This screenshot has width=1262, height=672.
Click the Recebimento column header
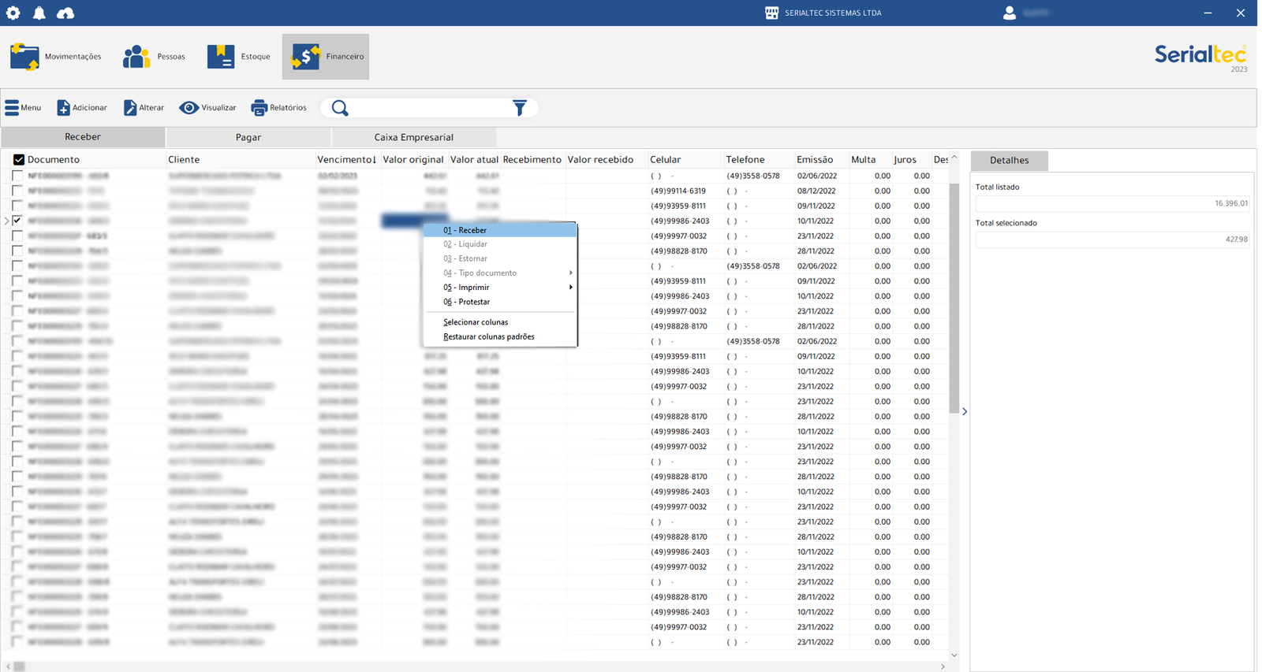[x=532, y=159]
